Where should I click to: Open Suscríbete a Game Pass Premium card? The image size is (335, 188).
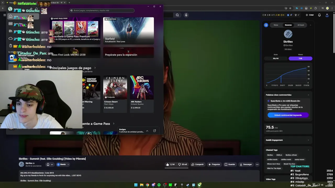pyautogui.click(x=75, y=31)
